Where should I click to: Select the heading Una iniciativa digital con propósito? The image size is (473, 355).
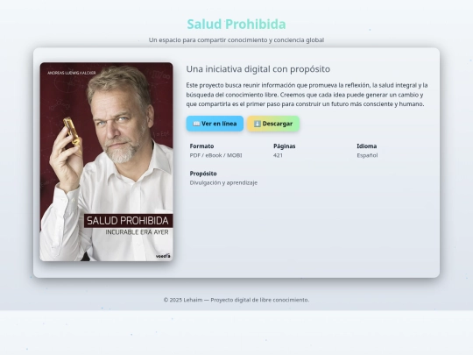258,69
